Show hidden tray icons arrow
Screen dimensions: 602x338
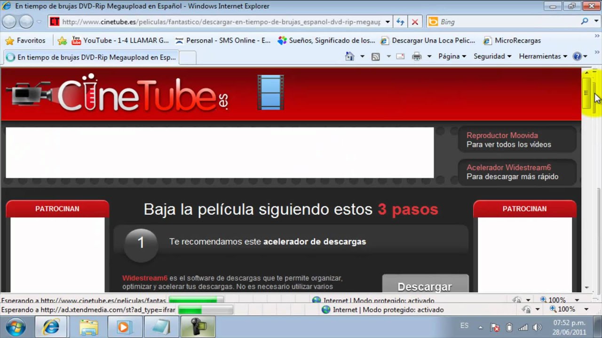click(x=480, y=327)
